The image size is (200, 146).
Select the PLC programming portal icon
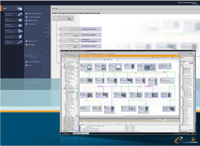(x=20, y=20)
